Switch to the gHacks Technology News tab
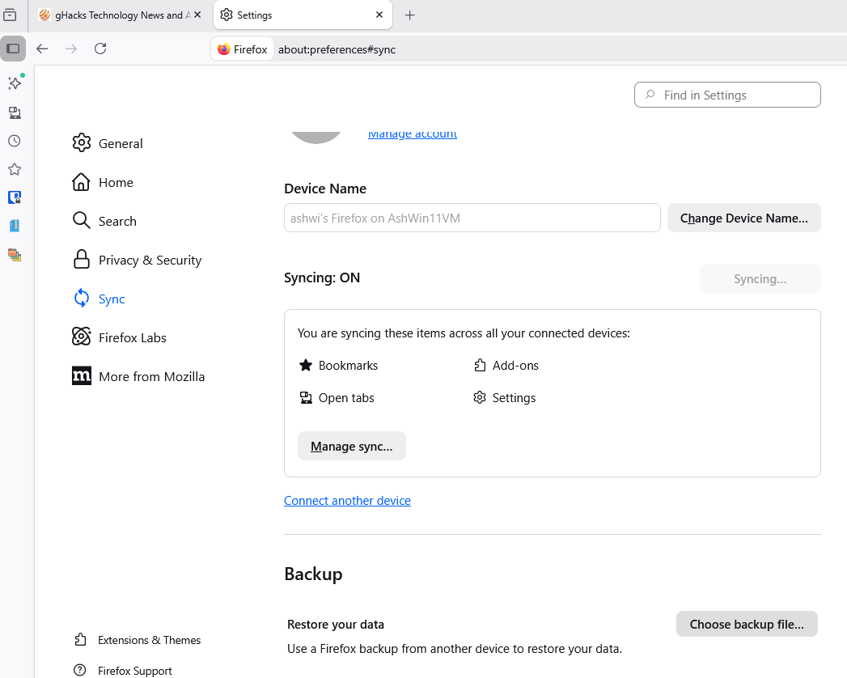Image resolution: width=847 pixels, height=678 pixels. 113,15
